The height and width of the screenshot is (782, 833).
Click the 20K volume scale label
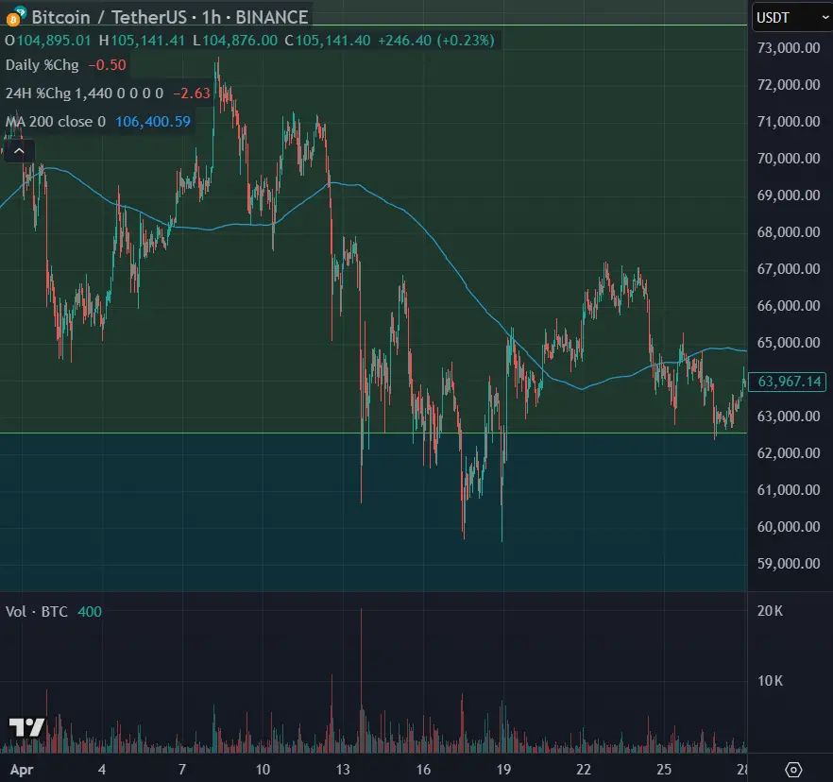(772, 611)
